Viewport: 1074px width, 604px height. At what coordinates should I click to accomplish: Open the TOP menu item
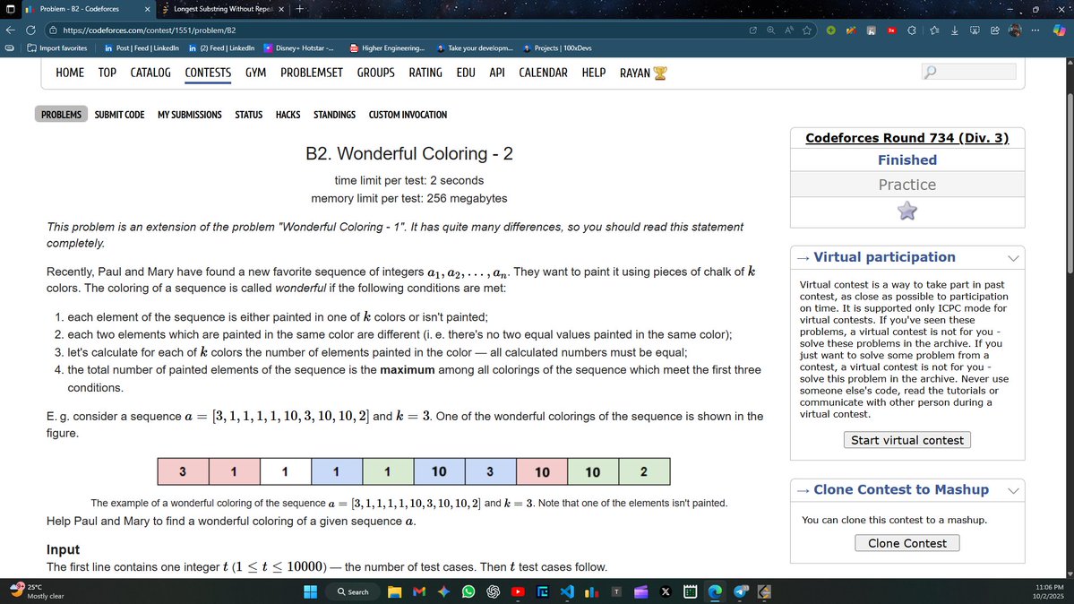click(107, 73)
